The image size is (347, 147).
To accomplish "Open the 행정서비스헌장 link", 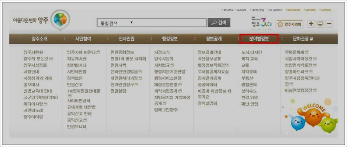I will tap(168, 78).
